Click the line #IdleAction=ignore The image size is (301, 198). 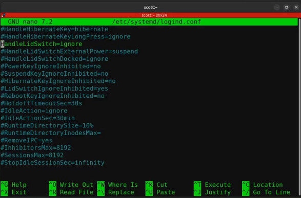(34, 111)
